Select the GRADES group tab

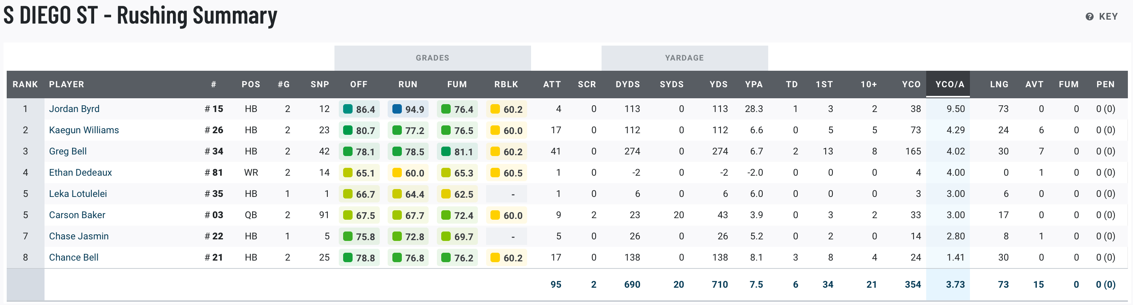click(x=432, y=58)
